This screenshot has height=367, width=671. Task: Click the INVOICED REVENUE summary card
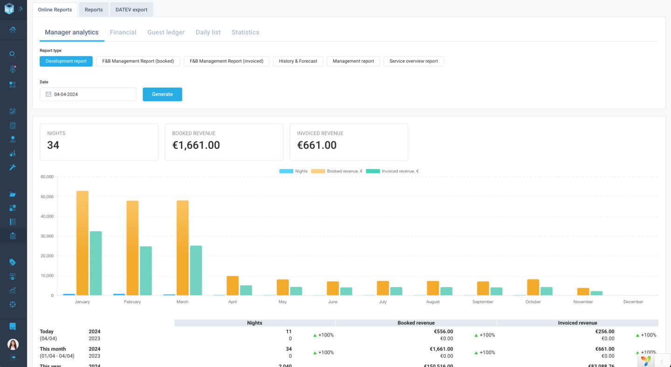349,142
